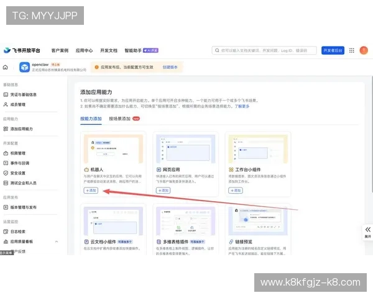Click the 网页应用 preview thumbnail

point(186,149)
